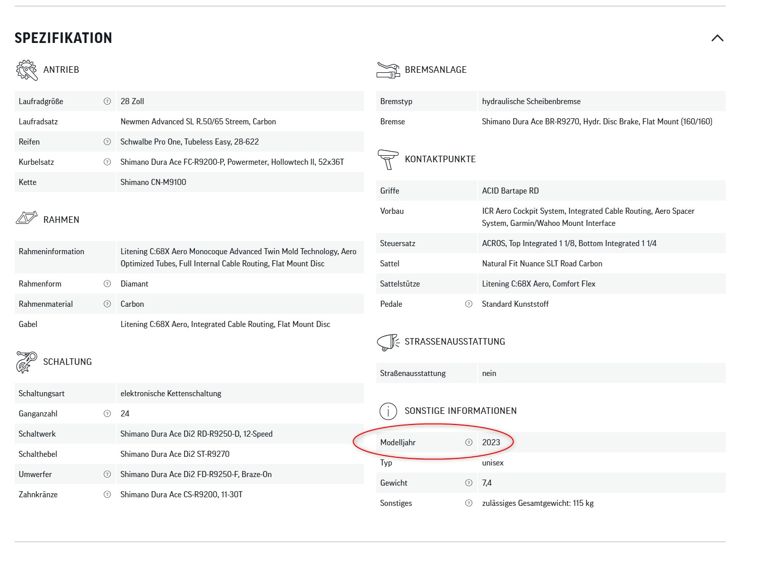762x564 pixels.
Task: Click the Kontaktpunkte saddle icon
Action: [x=388, y=159]
